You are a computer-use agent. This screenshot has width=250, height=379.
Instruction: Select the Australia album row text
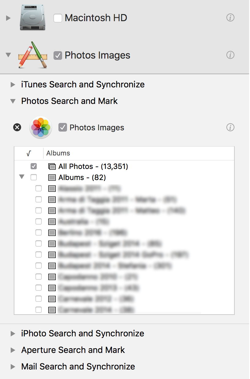pyautogui.click(x=84, y=221)
